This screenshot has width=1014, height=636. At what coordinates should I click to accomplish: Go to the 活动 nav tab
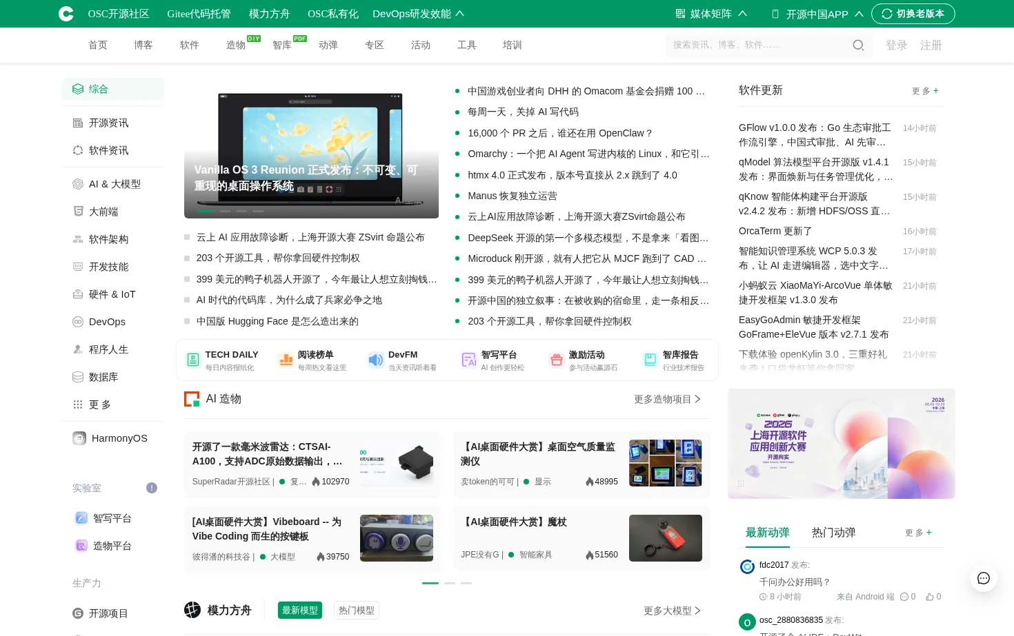click(421, 45)
